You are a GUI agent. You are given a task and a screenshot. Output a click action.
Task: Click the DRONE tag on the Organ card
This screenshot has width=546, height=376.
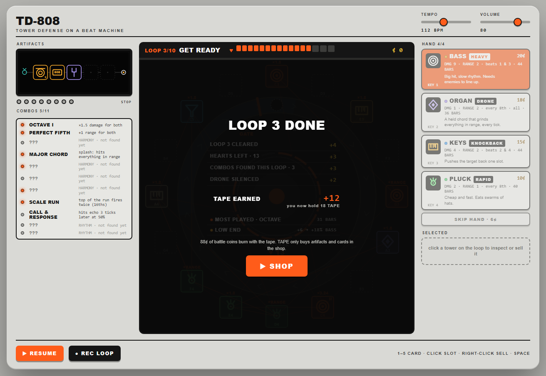click(x=486, y=101)
